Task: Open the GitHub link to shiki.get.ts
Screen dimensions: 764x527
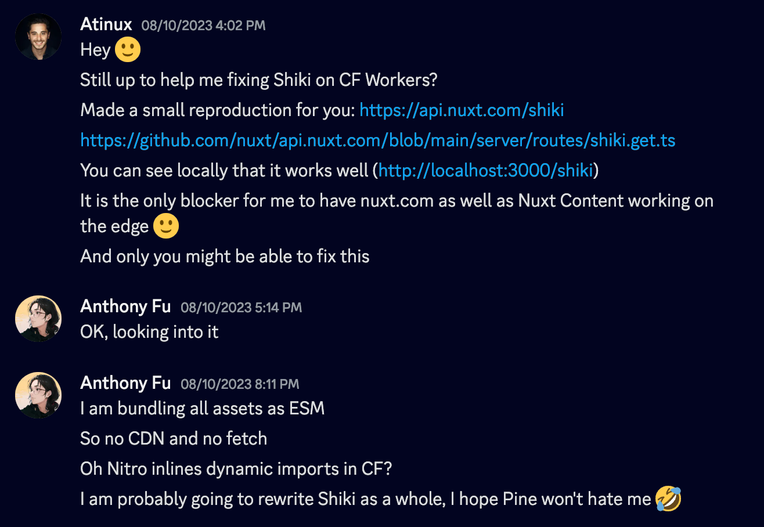Action: 377,140
